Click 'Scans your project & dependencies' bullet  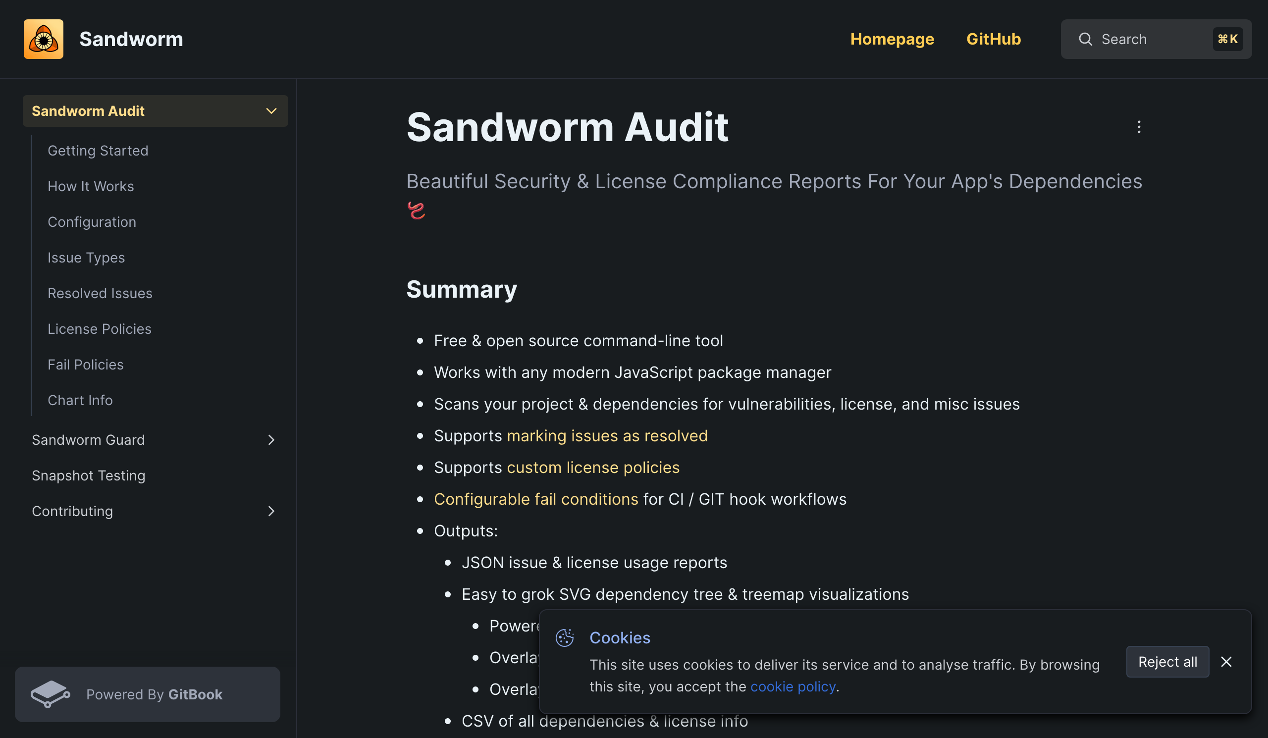(727, 405)
